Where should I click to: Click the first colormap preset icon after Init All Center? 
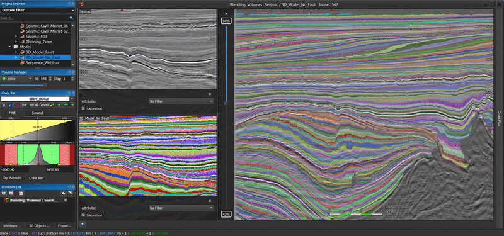tap(53, 105)
